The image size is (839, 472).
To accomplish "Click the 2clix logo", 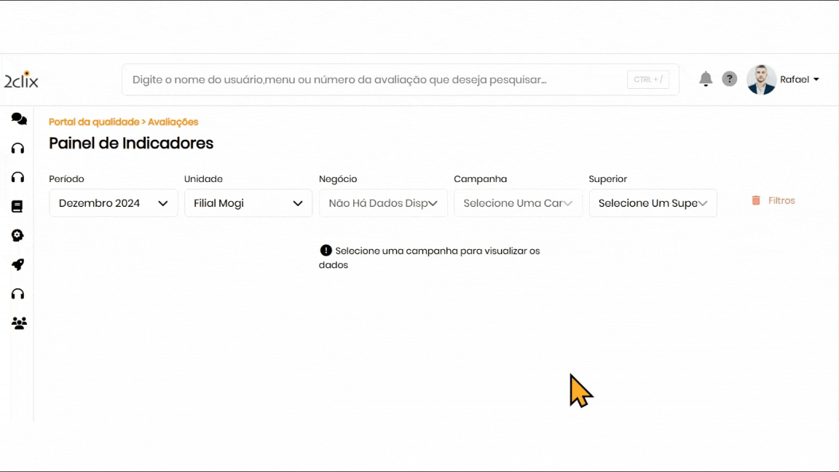I will tap(21, 79).
